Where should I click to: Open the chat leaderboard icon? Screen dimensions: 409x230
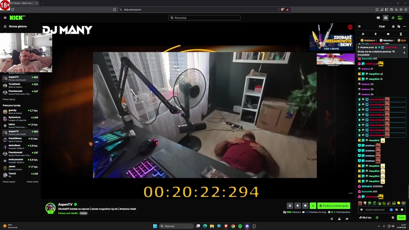[x=393, y=27]
